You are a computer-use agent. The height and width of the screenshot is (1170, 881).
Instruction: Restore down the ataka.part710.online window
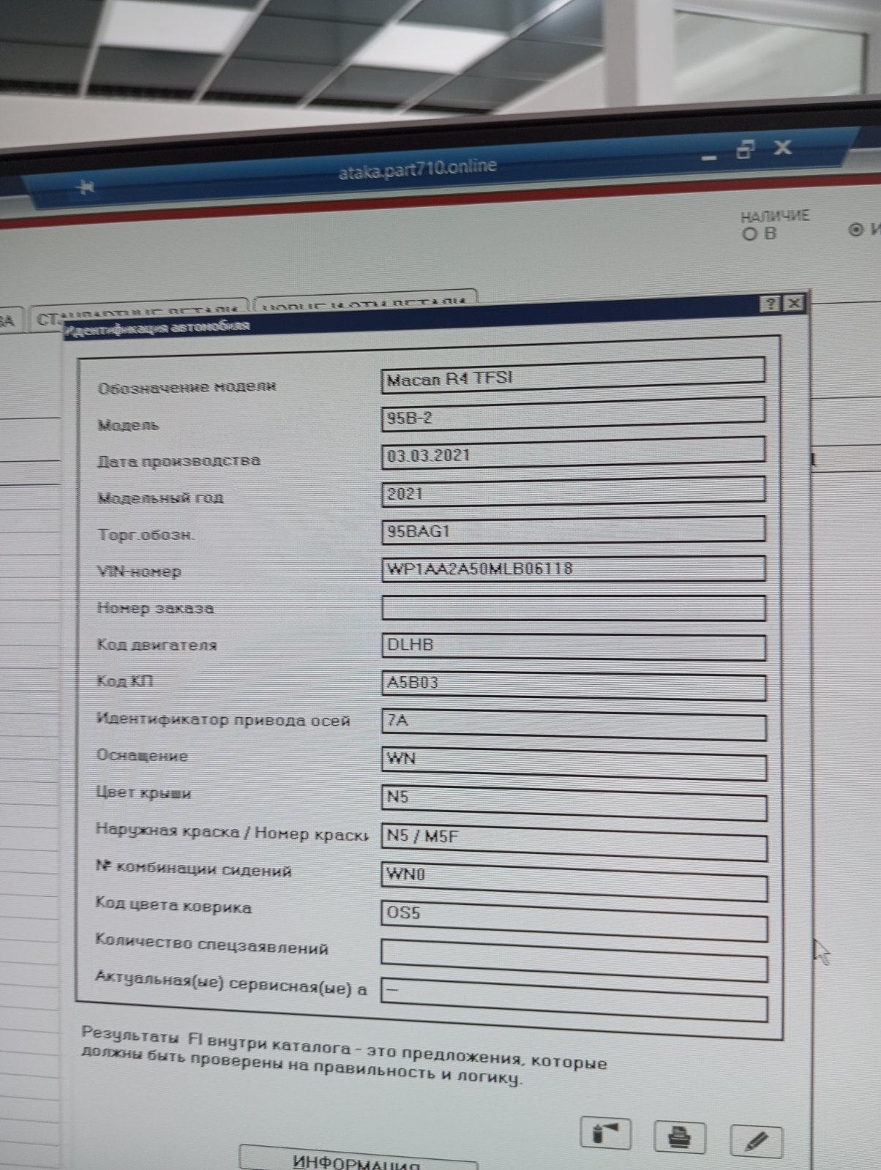point(745,150)
